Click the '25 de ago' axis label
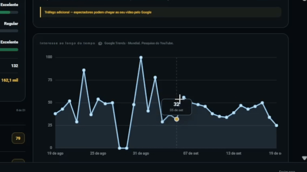The width and height of the screenshot is (307, 172). [98, 153]
